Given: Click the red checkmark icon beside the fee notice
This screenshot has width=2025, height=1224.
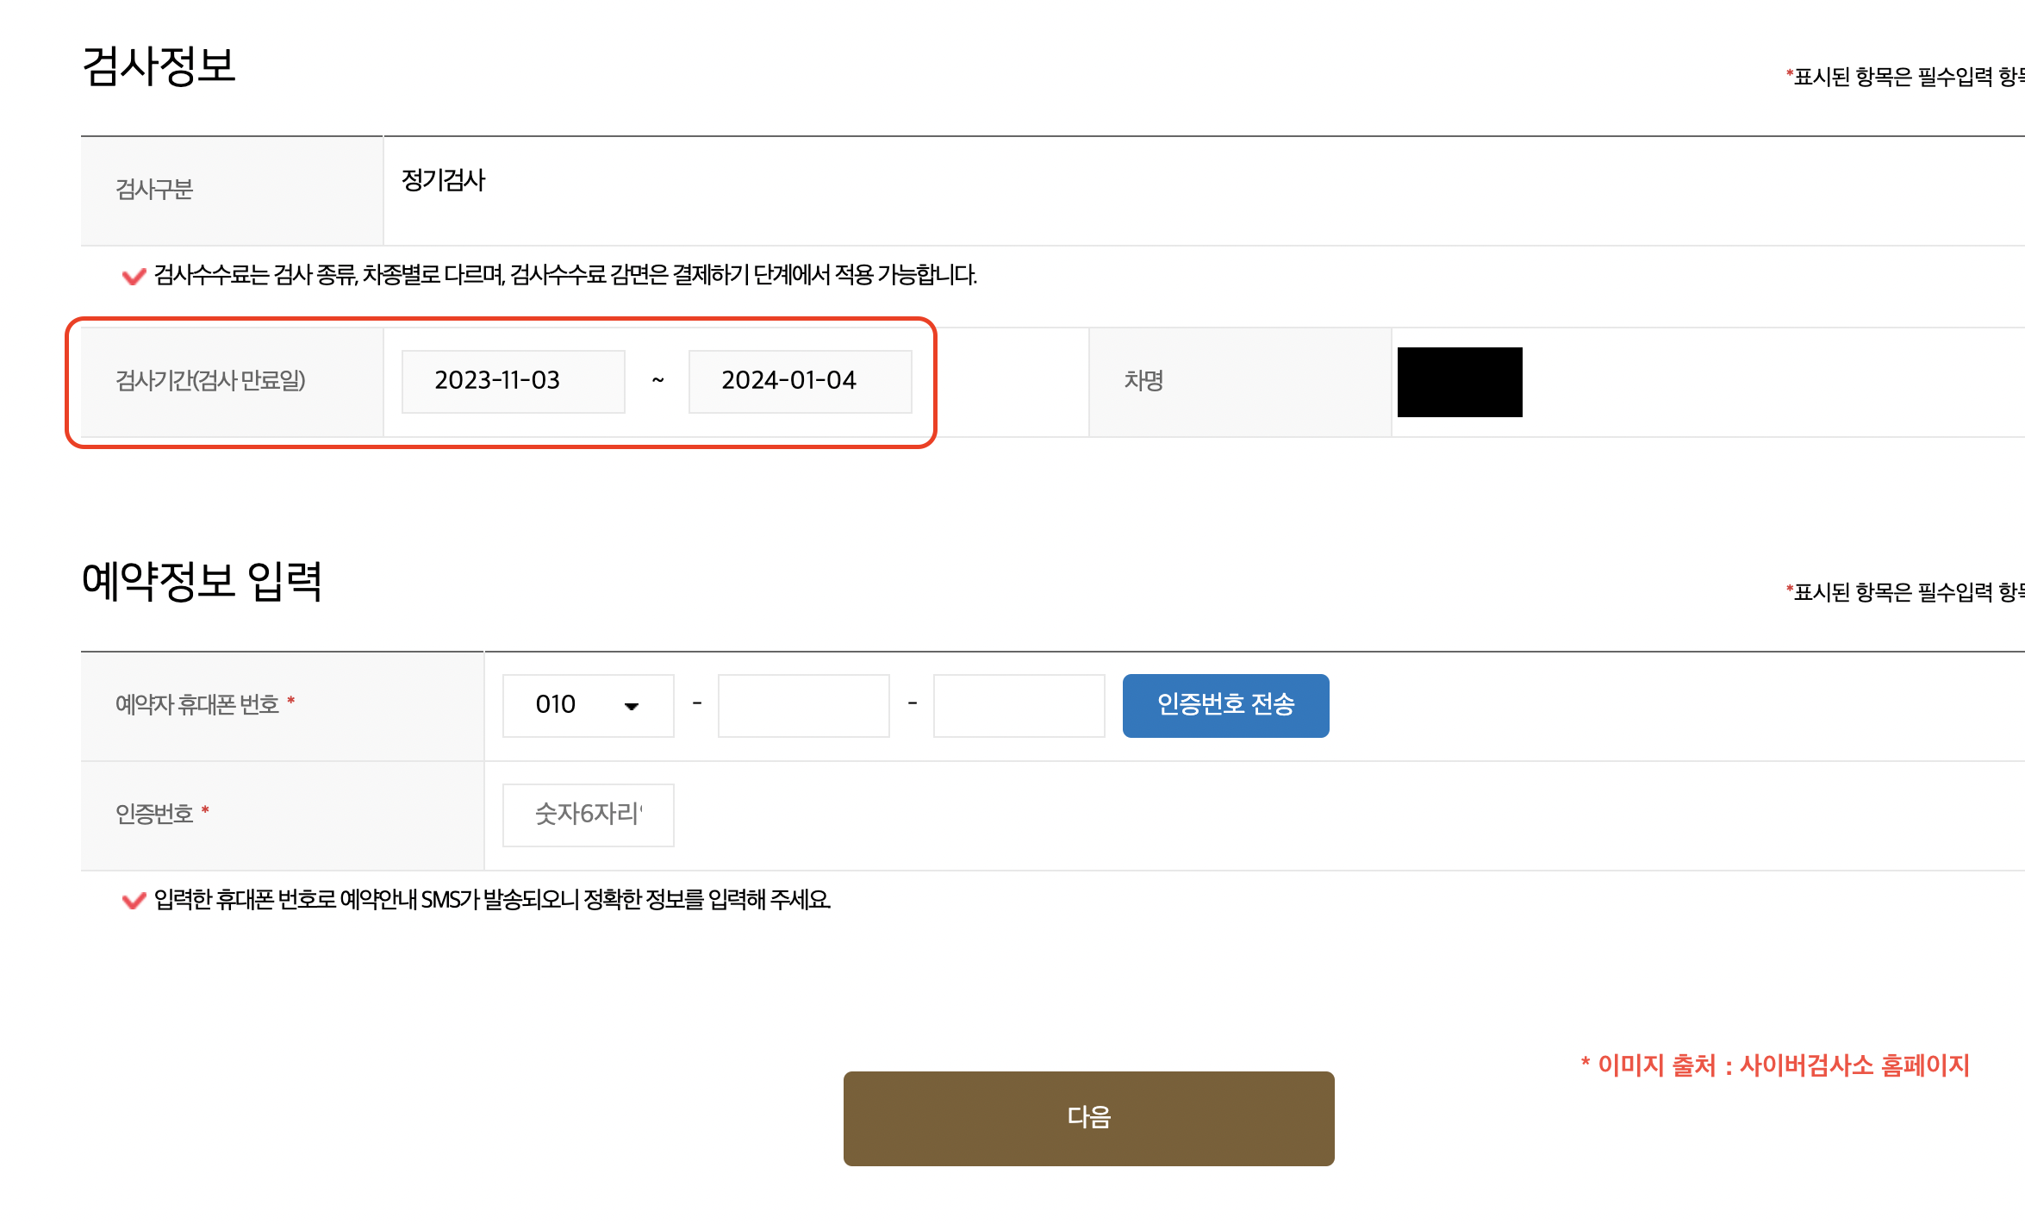Looking at the screenshot, I should click(134, 277).
